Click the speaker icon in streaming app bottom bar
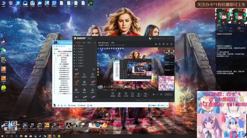The height and width of the screenshot is (138, 247). (x=145, y=94)
